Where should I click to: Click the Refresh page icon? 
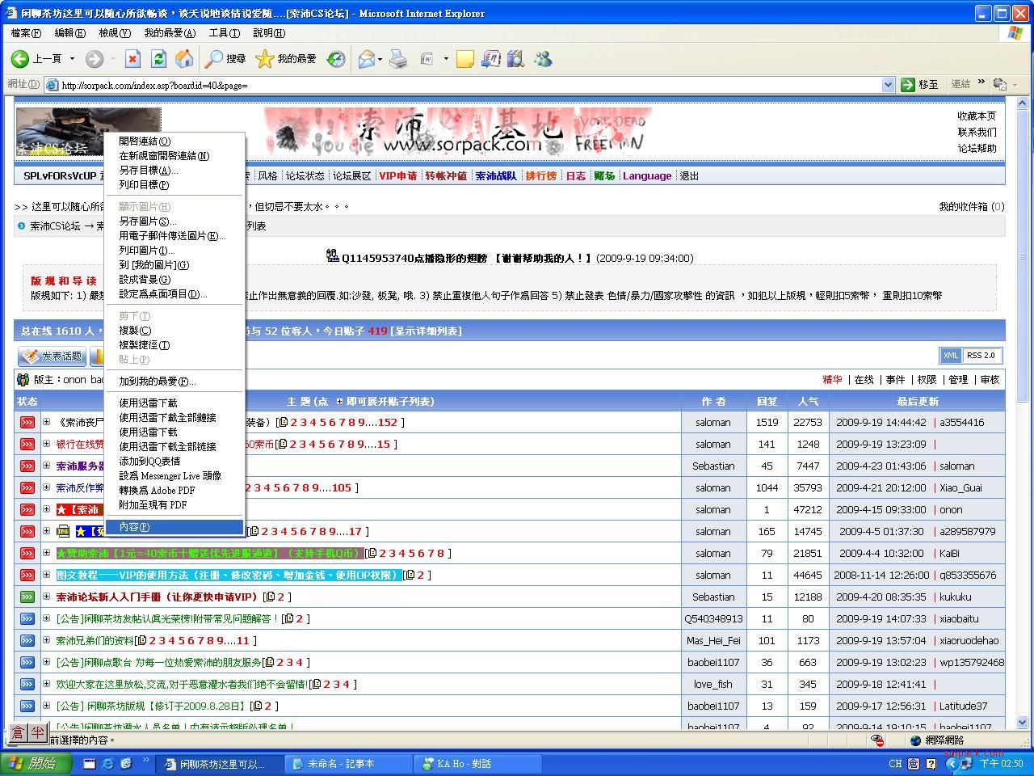159,59
